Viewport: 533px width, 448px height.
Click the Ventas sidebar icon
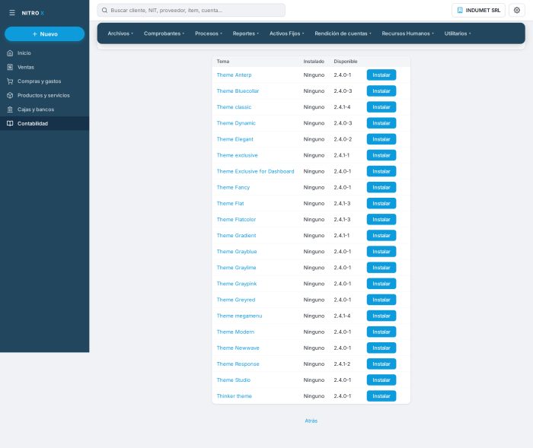point(10,67)
